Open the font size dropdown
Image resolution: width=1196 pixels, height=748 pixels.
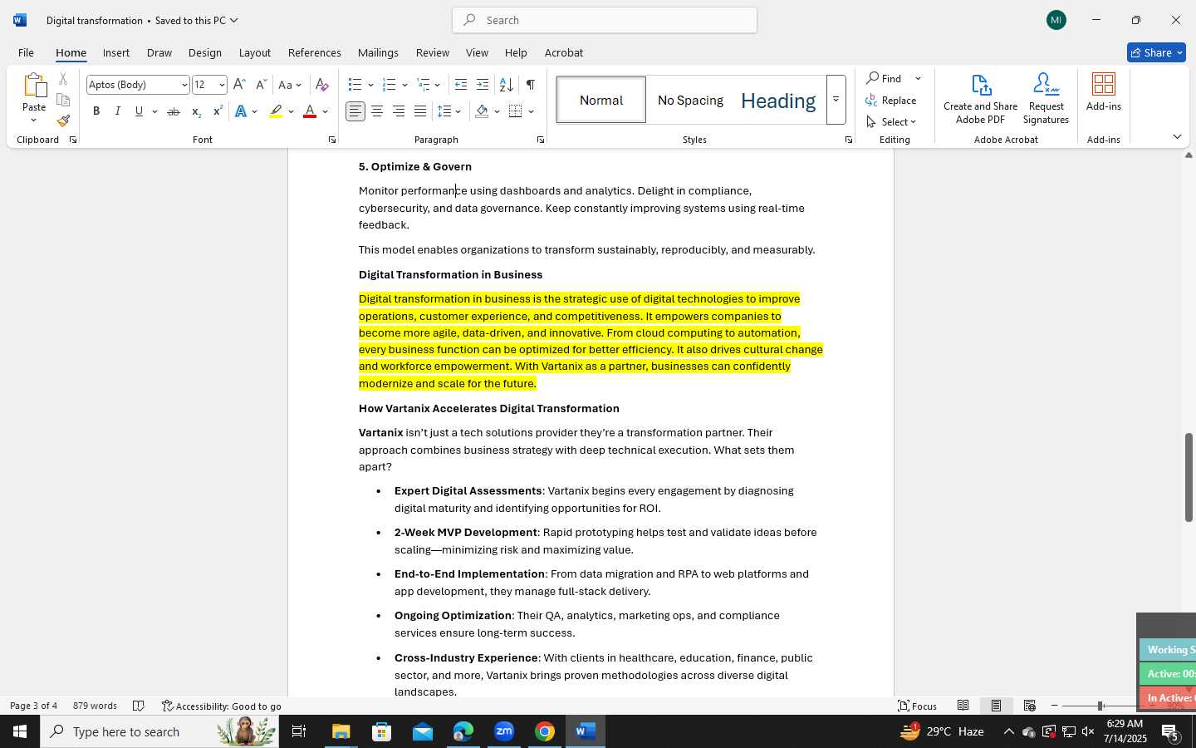tap(222, 85)
